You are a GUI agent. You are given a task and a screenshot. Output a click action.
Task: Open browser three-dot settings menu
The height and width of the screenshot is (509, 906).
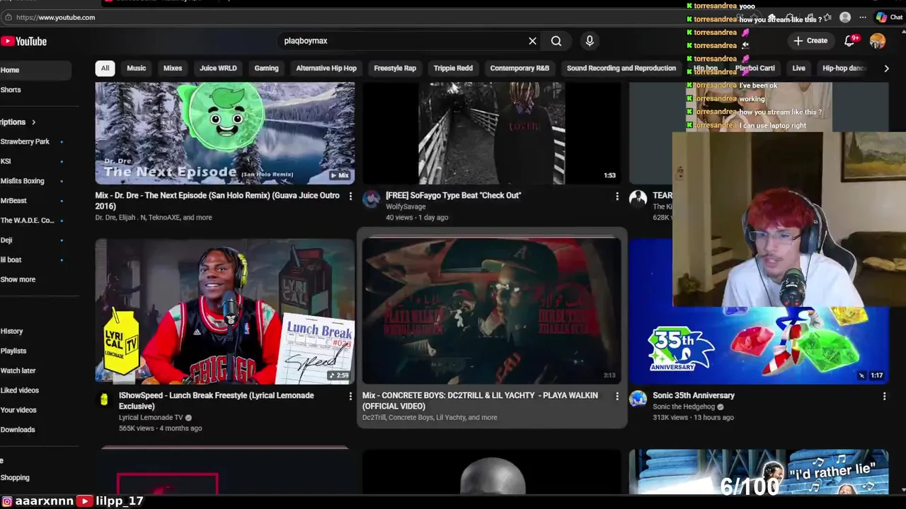point(862,17)
